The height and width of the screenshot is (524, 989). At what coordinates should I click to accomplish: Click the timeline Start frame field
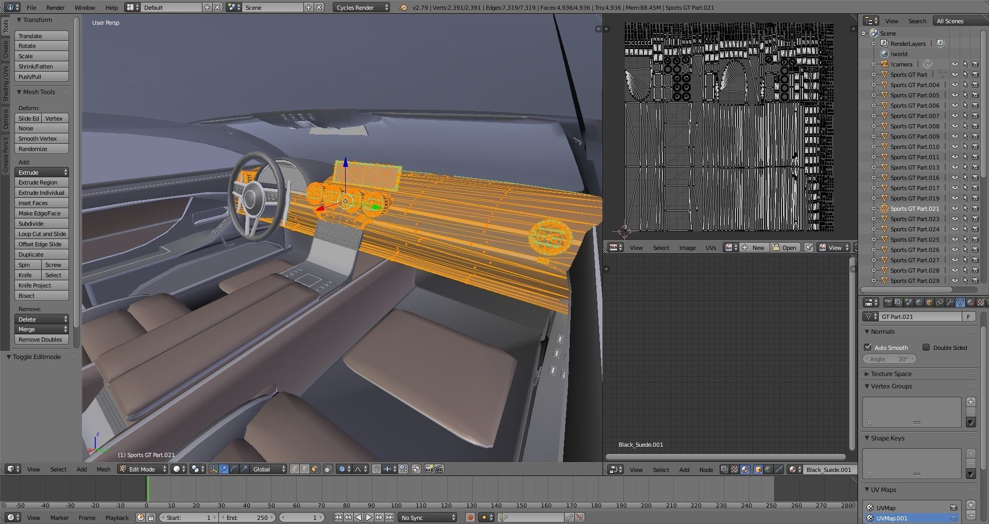(189, 517)
